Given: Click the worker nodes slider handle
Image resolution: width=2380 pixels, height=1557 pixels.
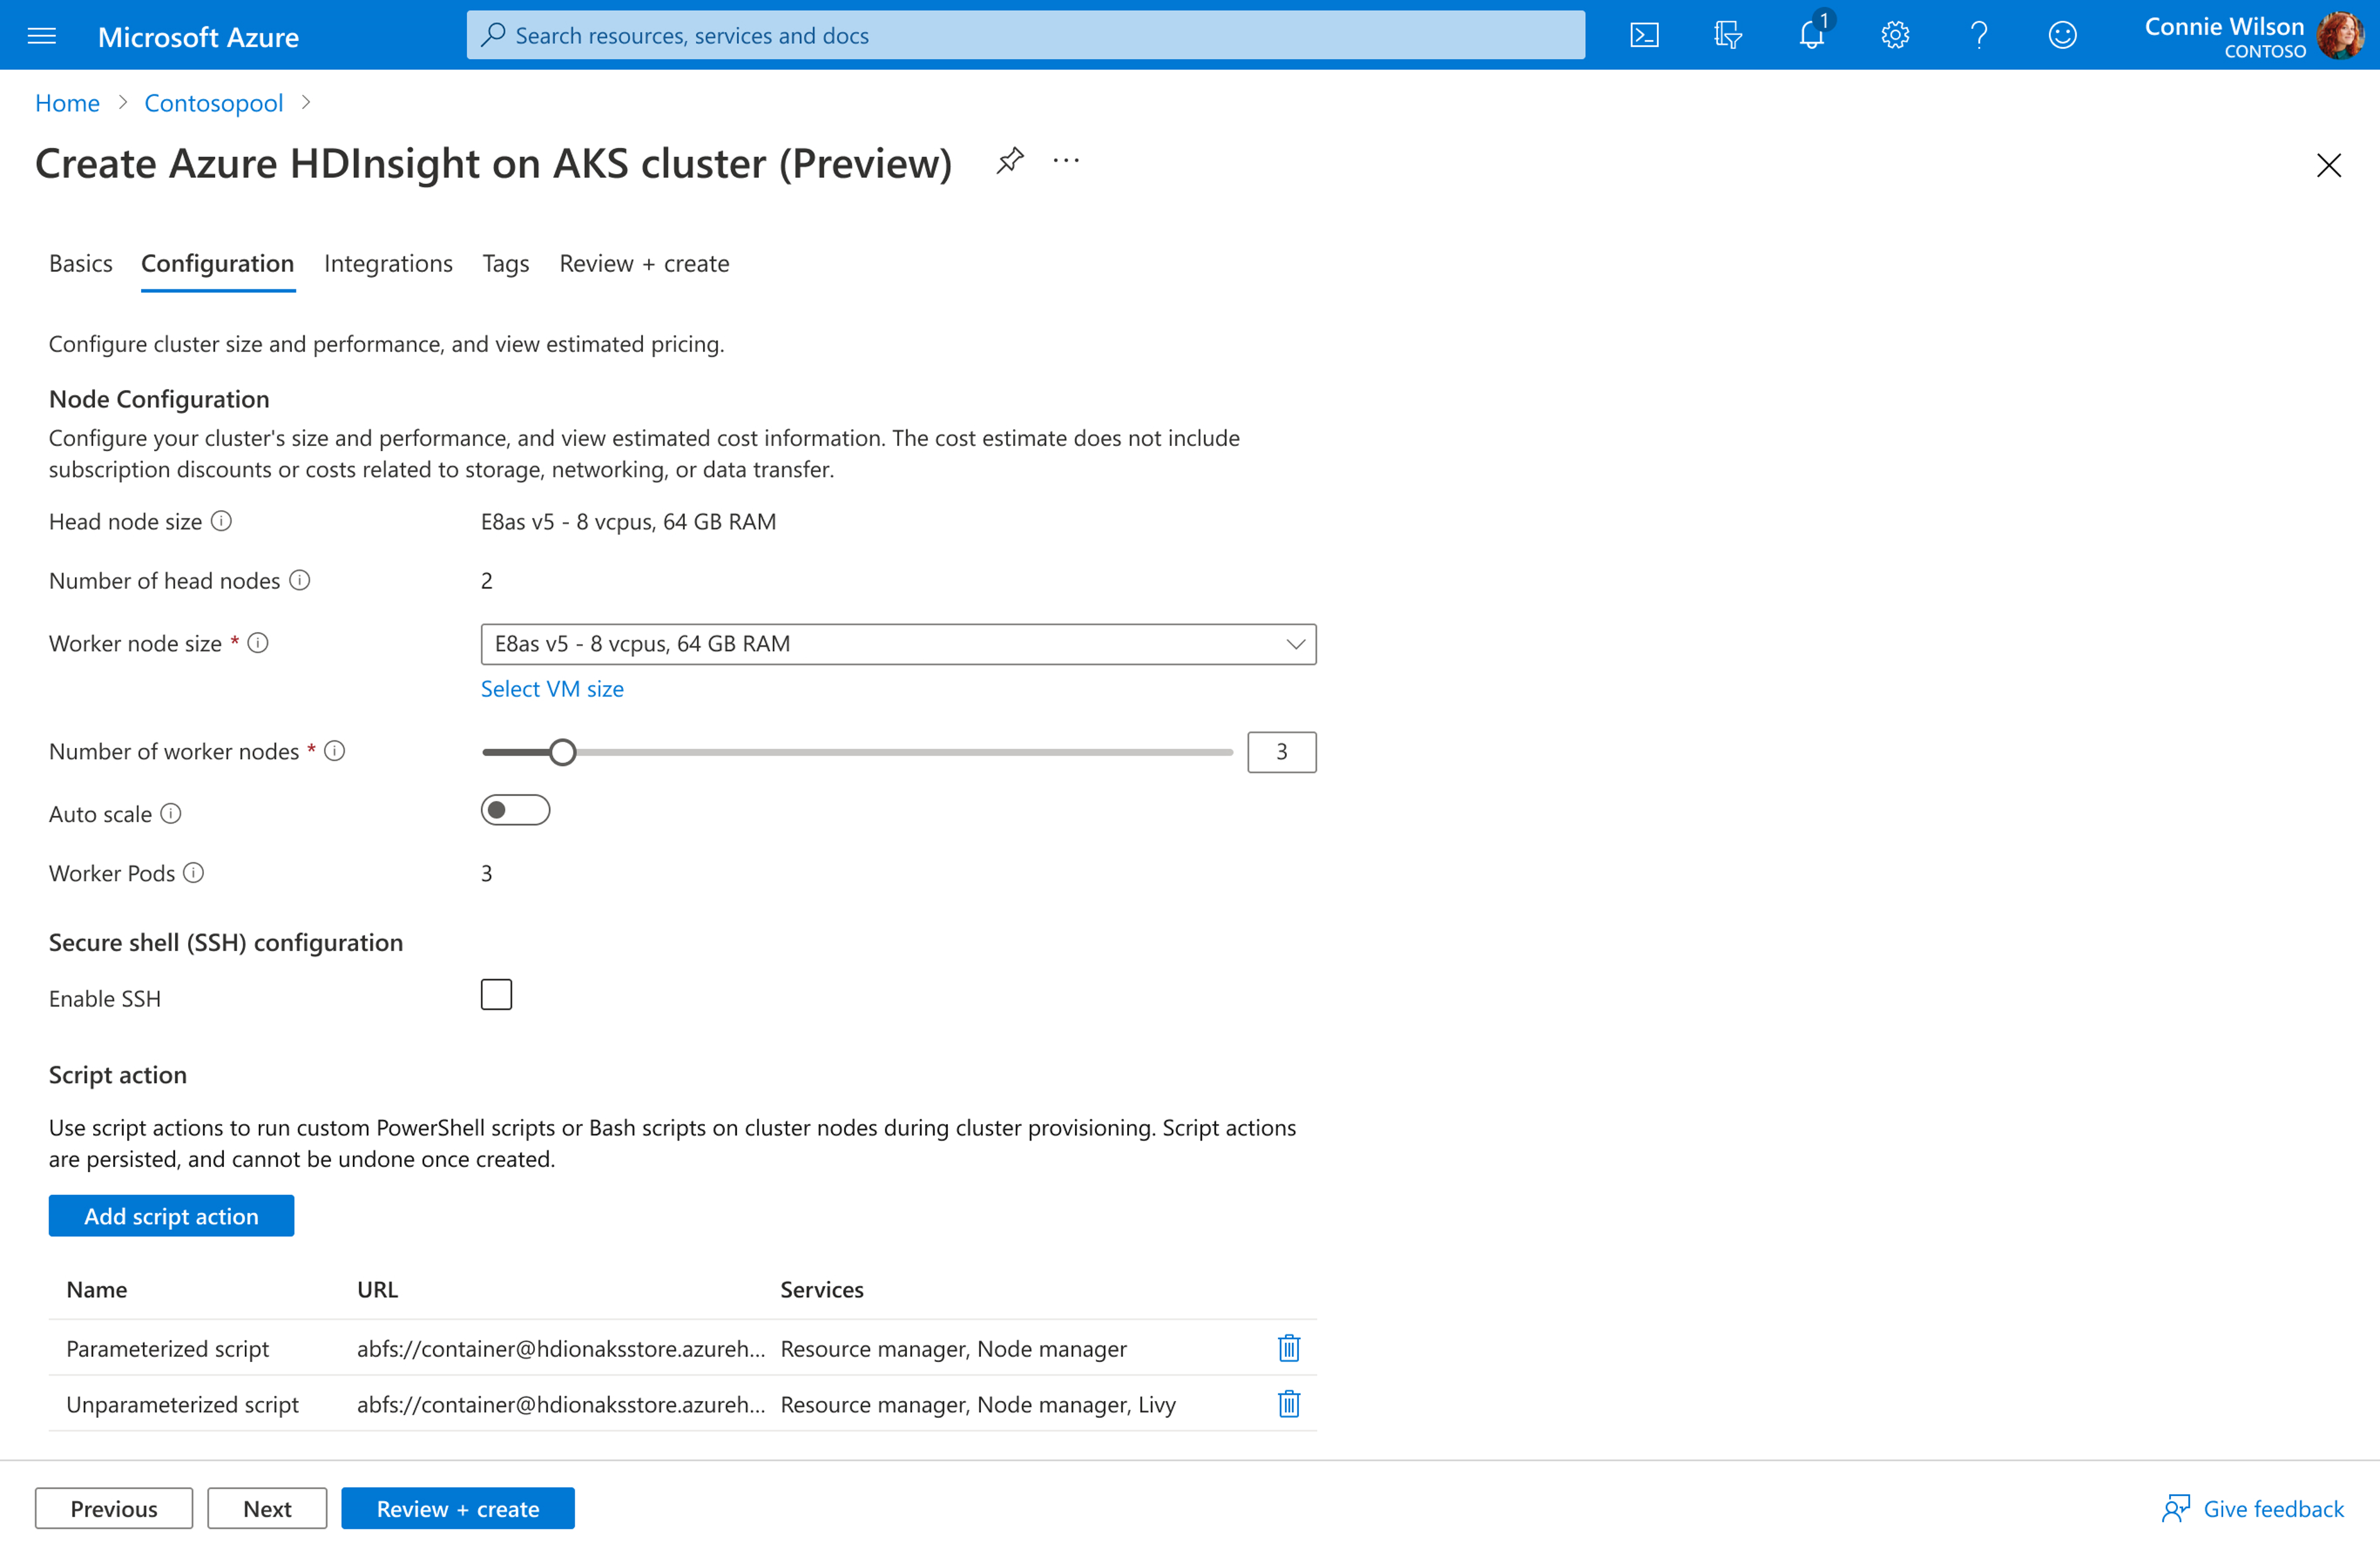Looking at the screenshot, I should (x=563, y=752).
